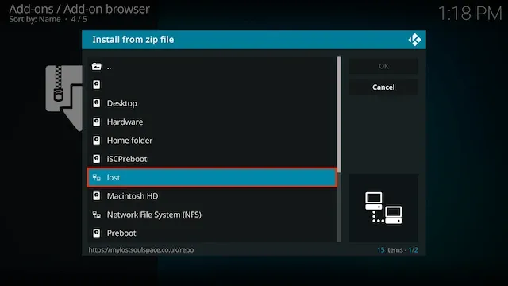
Task: Click the iSCPreboot drive icon
Action: [97, 159]
